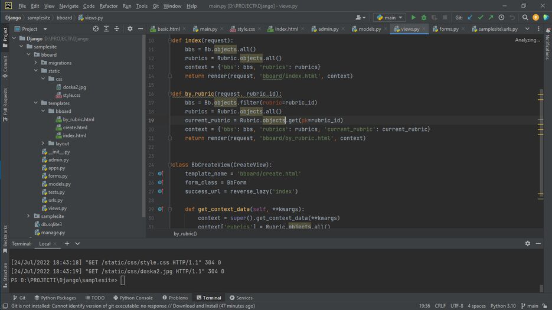
Task: Collapse the Django root folder
Action: (x=14, y=38)
